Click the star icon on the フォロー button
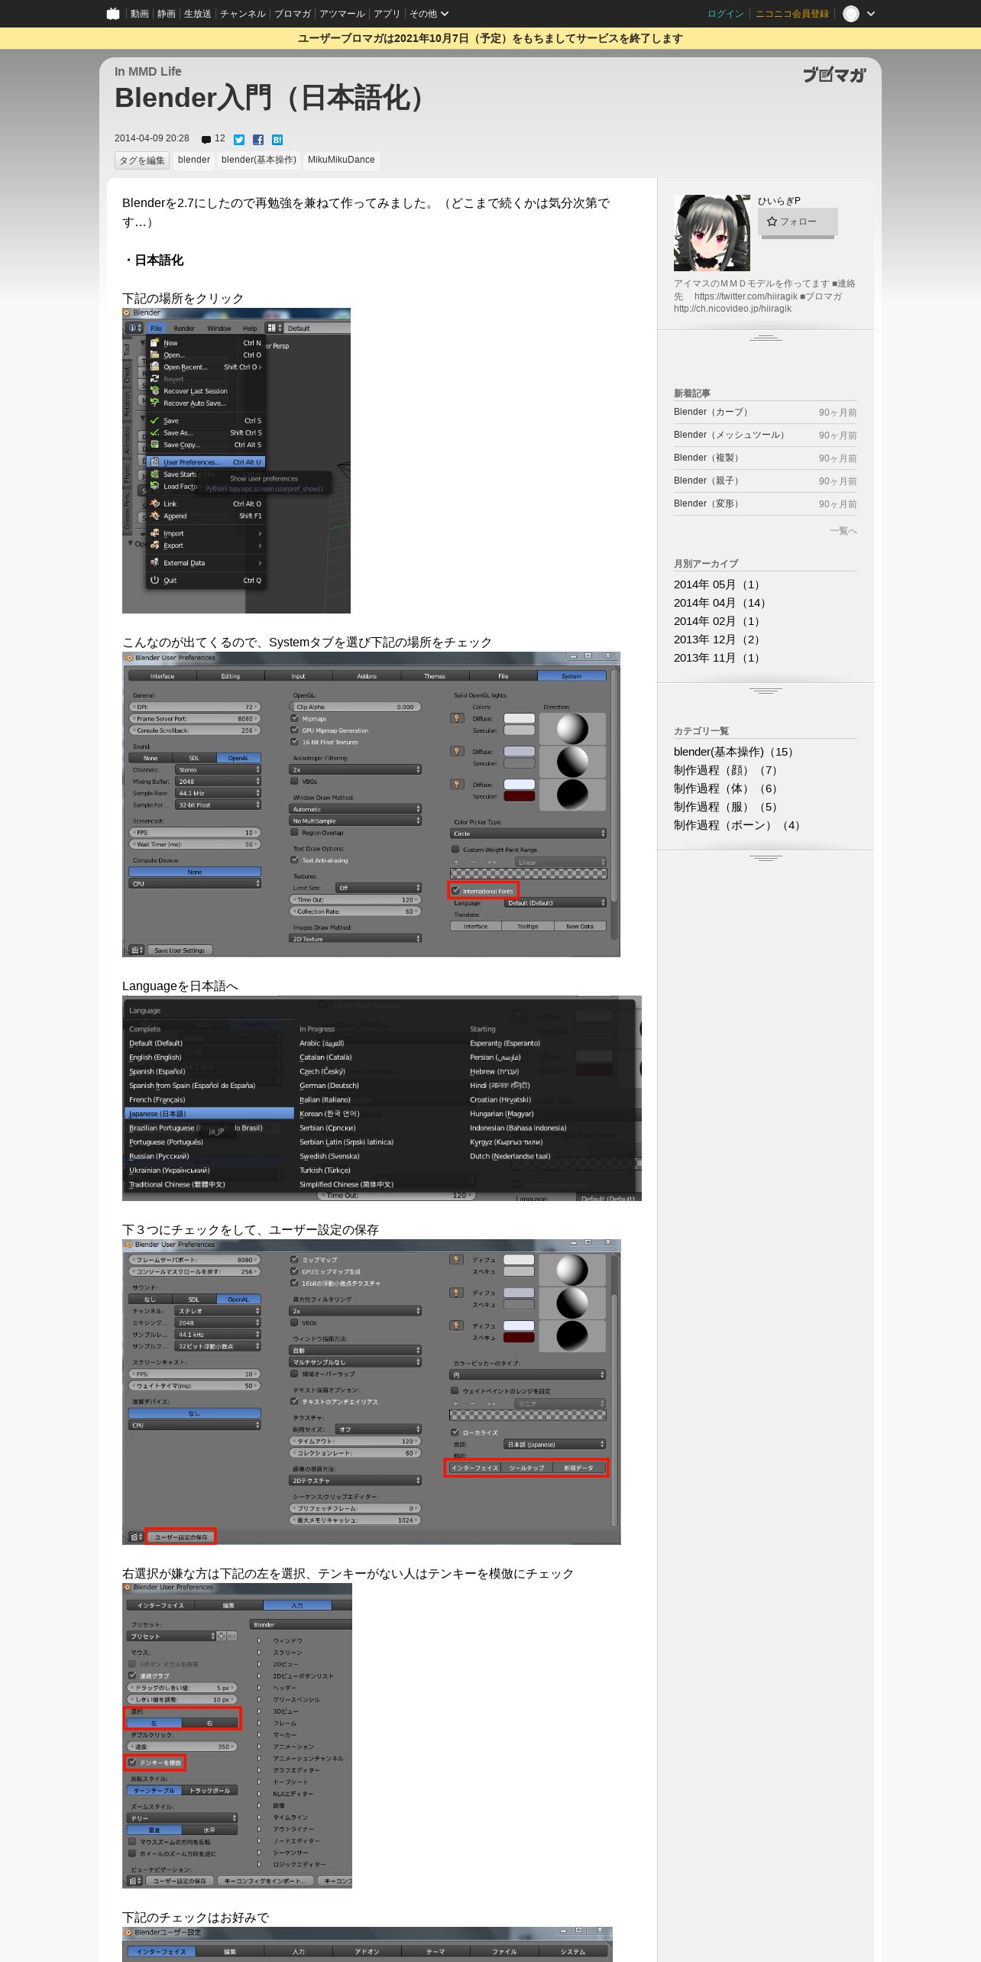Image resolution: width=981 pixels, height=1962 pixels. pyautogui.click(x=772, y=222)
